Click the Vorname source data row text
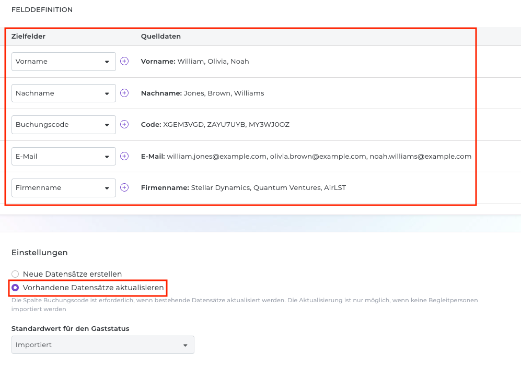 click(195, 62)
